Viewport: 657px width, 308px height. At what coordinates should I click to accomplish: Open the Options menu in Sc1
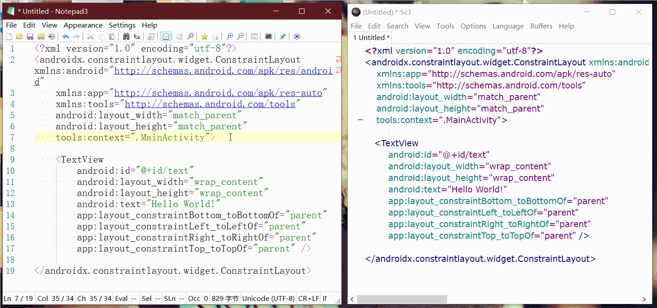point(473,26)
